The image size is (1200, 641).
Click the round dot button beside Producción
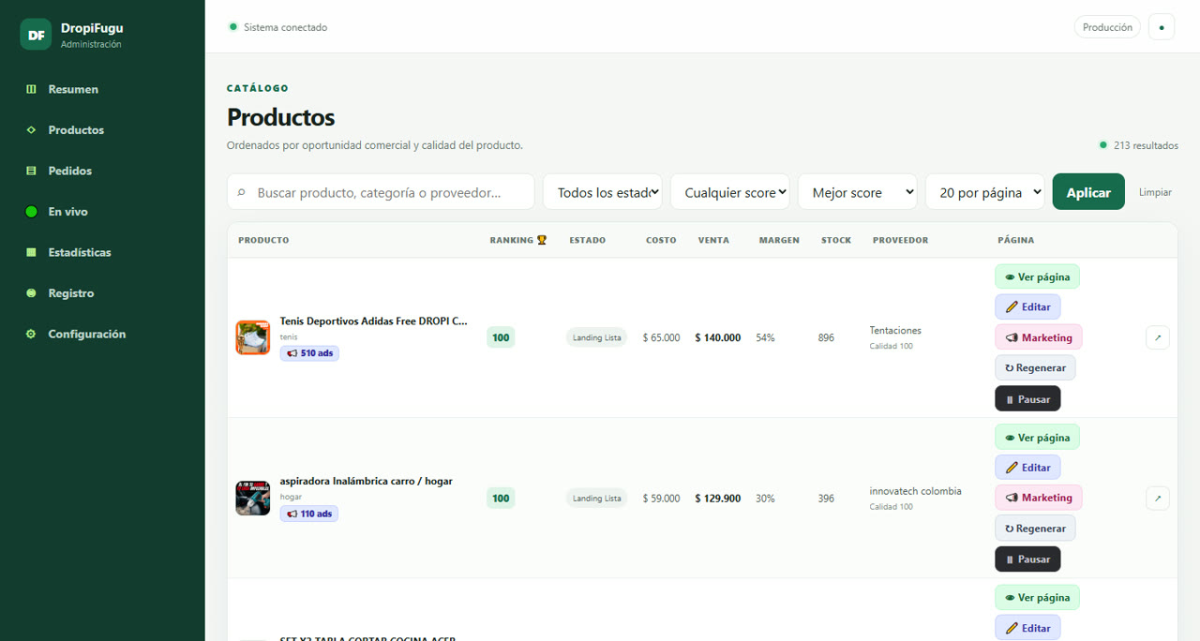click(x=1162, y=27)
